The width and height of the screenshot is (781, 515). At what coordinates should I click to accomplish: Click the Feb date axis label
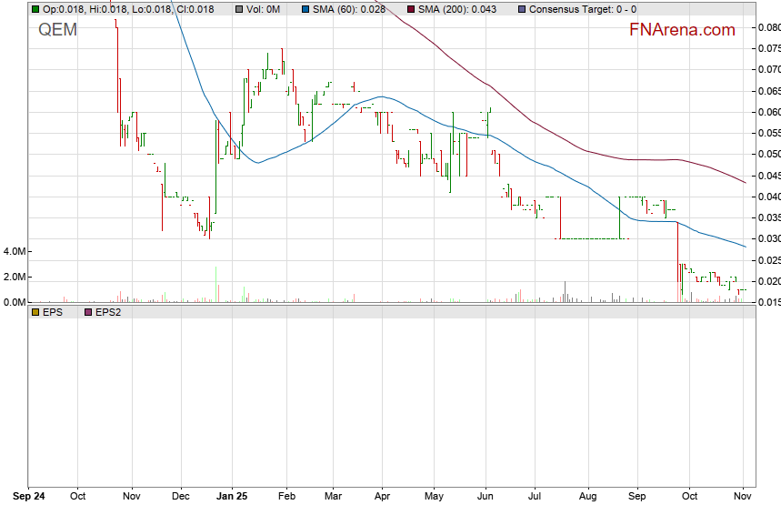tap(286, 497)
